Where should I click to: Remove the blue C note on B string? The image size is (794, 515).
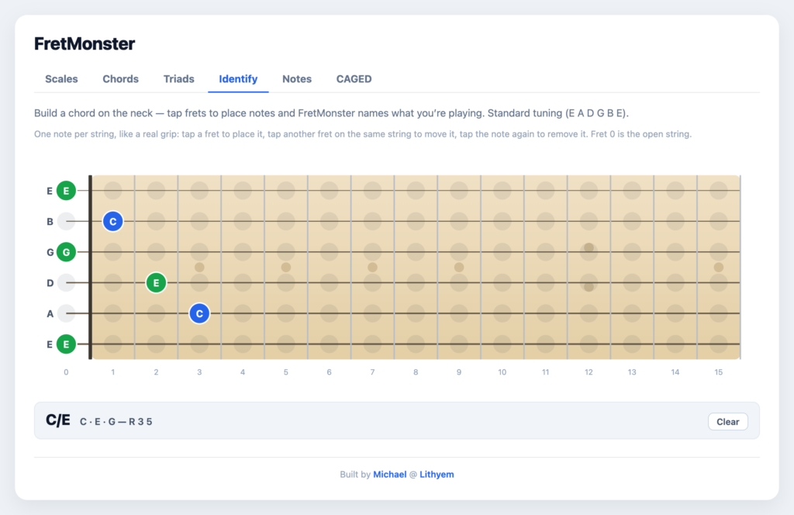[113, 221]
